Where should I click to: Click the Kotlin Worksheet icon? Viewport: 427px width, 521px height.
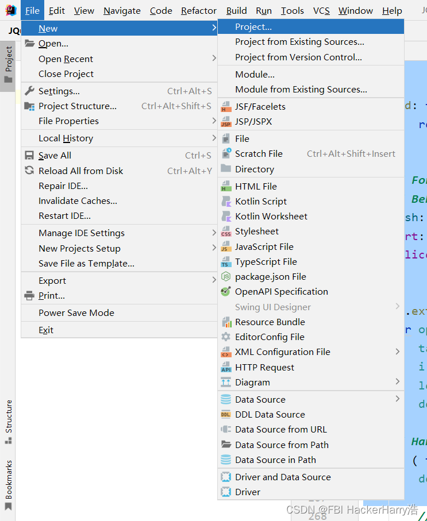pos(226,217)
